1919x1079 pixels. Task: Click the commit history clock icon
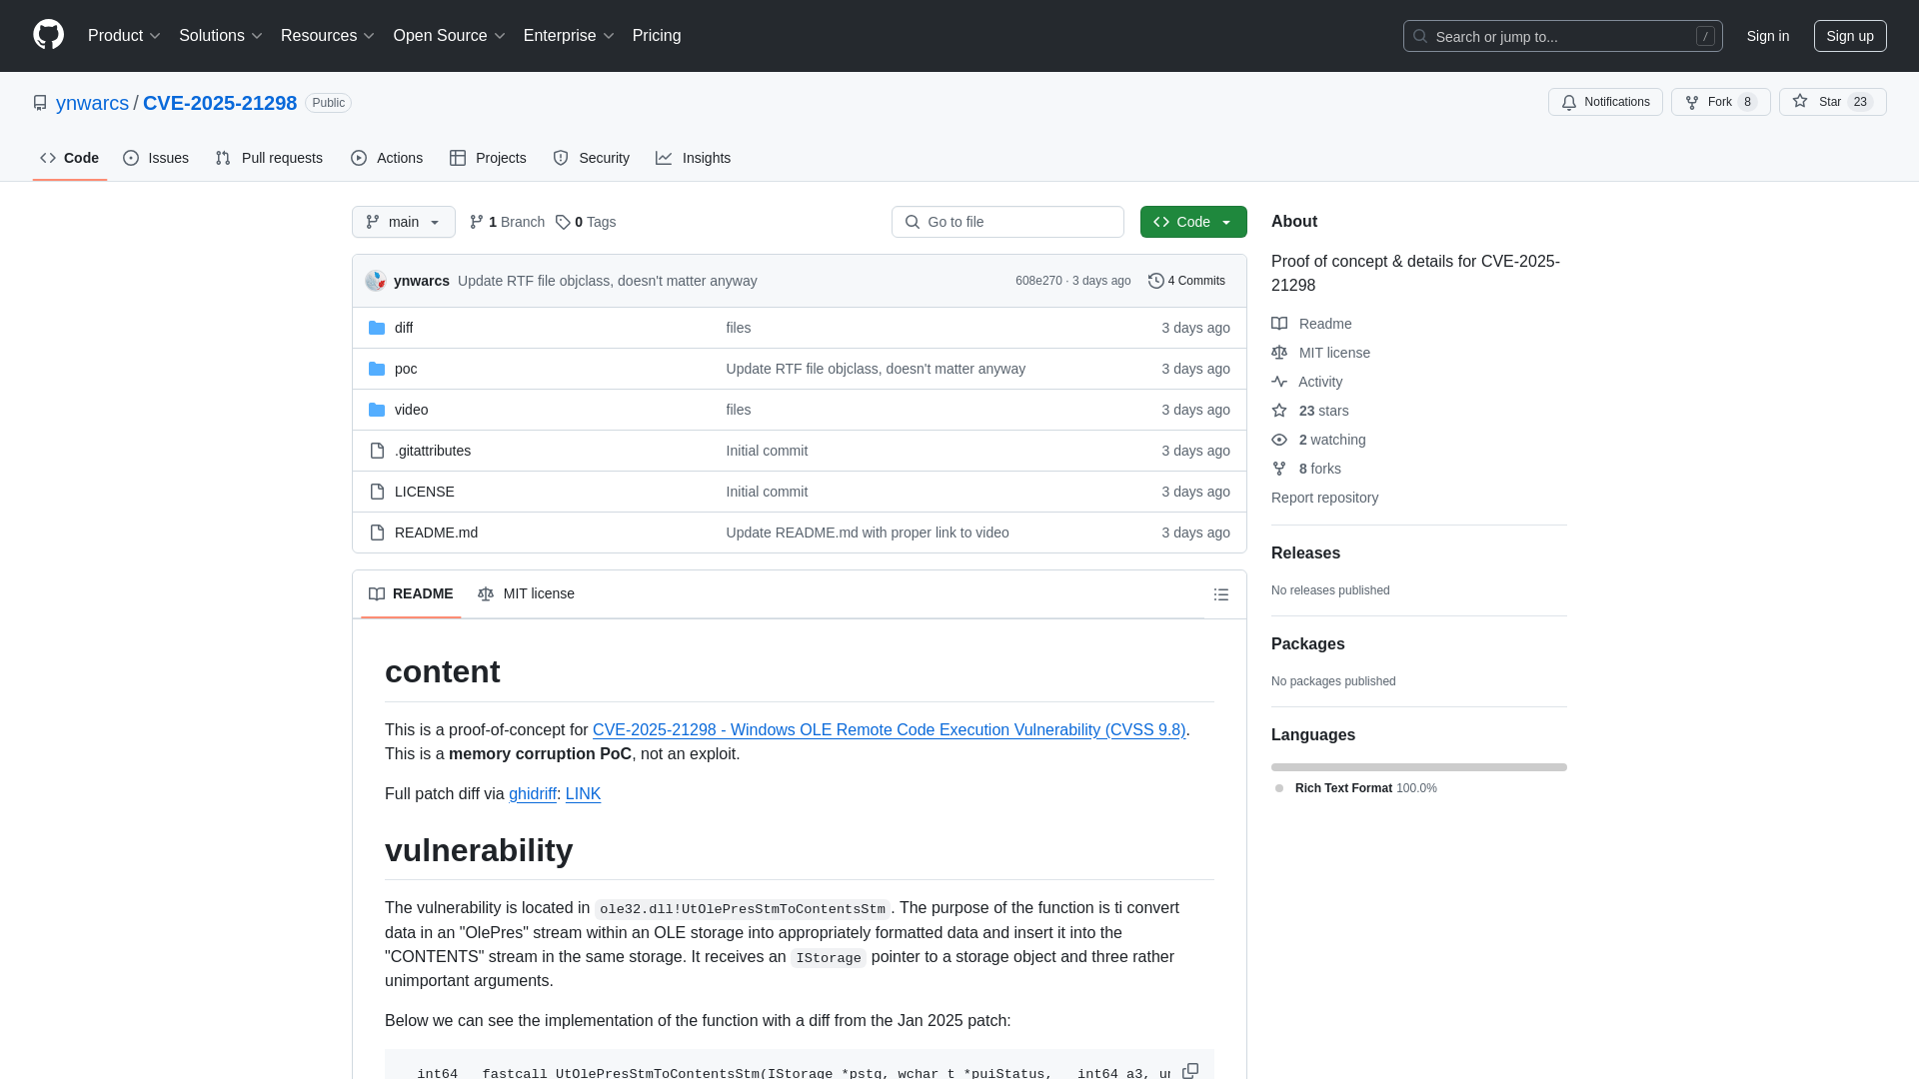[1156, 281]
